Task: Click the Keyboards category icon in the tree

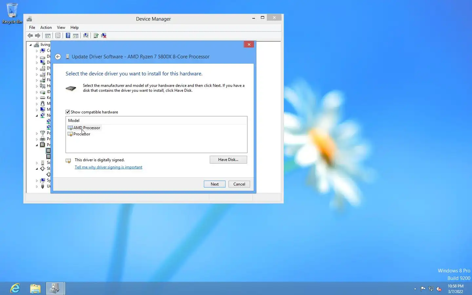Action: click(43, 98)
